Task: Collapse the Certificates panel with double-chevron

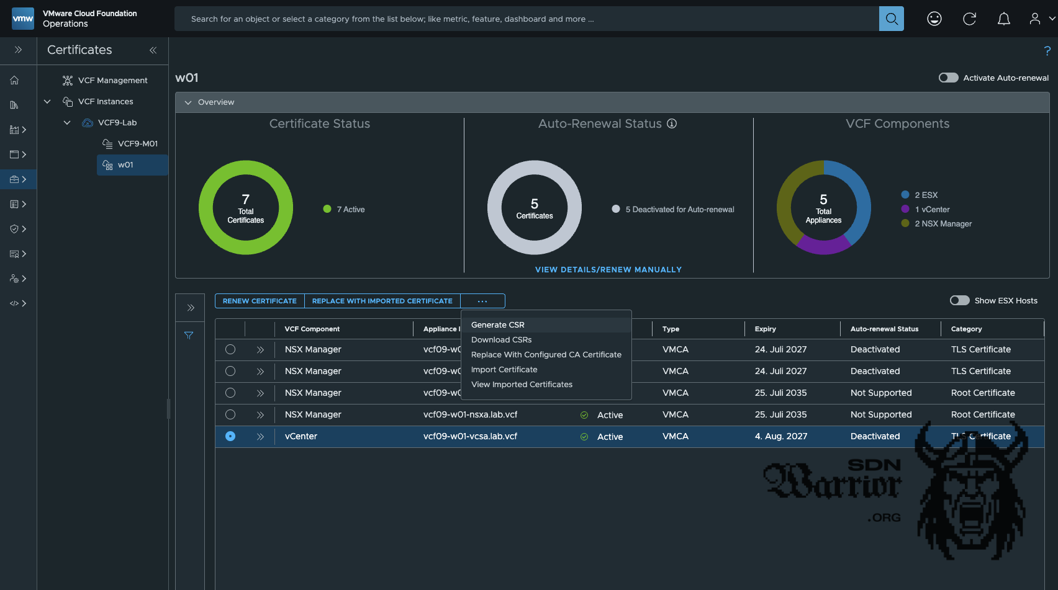Action: (x=153, y=50)
